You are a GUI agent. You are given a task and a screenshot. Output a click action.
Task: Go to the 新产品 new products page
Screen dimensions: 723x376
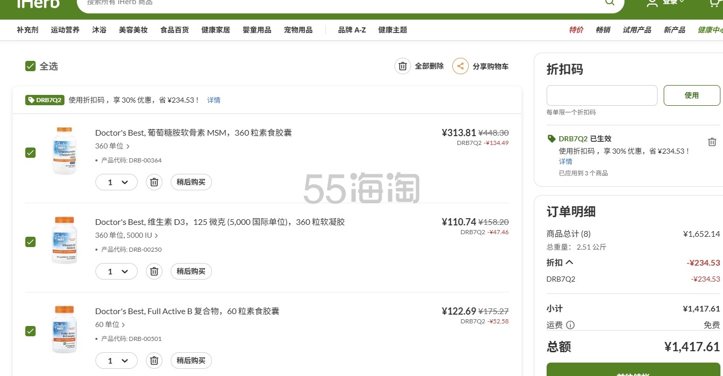pyautogui.click(x=675, y=30)
